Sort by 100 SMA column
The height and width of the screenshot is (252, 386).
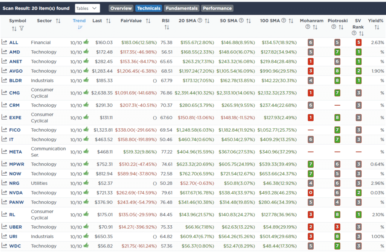tap(291, 21)
